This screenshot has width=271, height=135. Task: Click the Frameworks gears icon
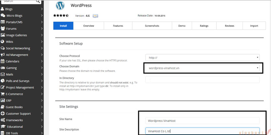point(3,120)
